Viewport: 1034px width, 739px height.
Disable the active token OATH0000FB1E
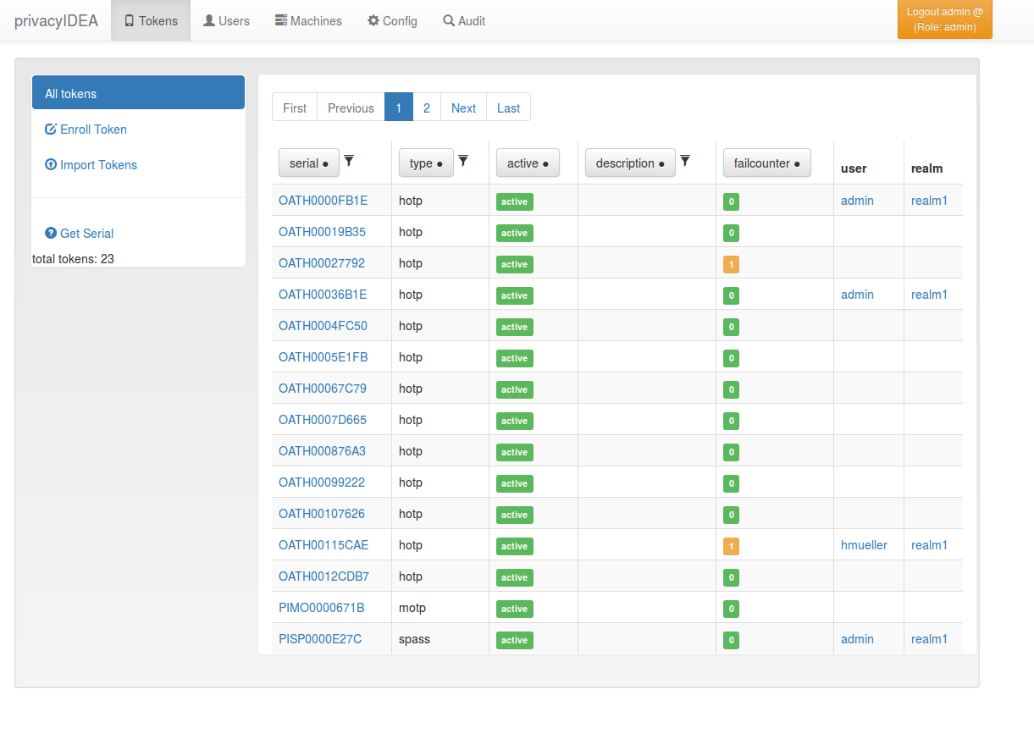click(x=514, y=201)
